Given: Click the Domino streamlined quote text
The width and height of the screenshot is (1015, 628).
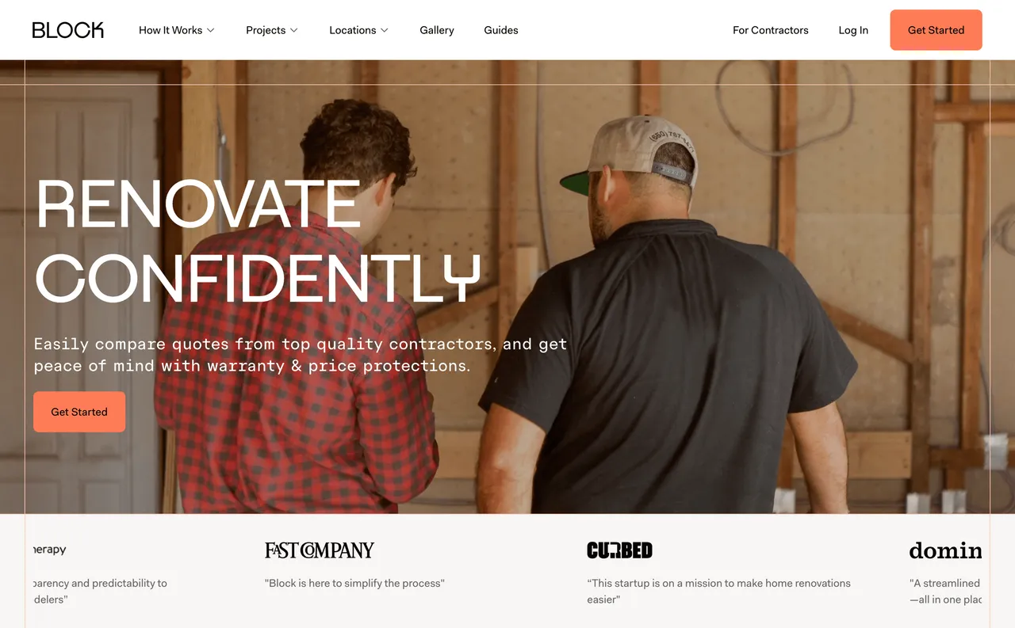Looking at the screenshot, I should coord(945,591).
